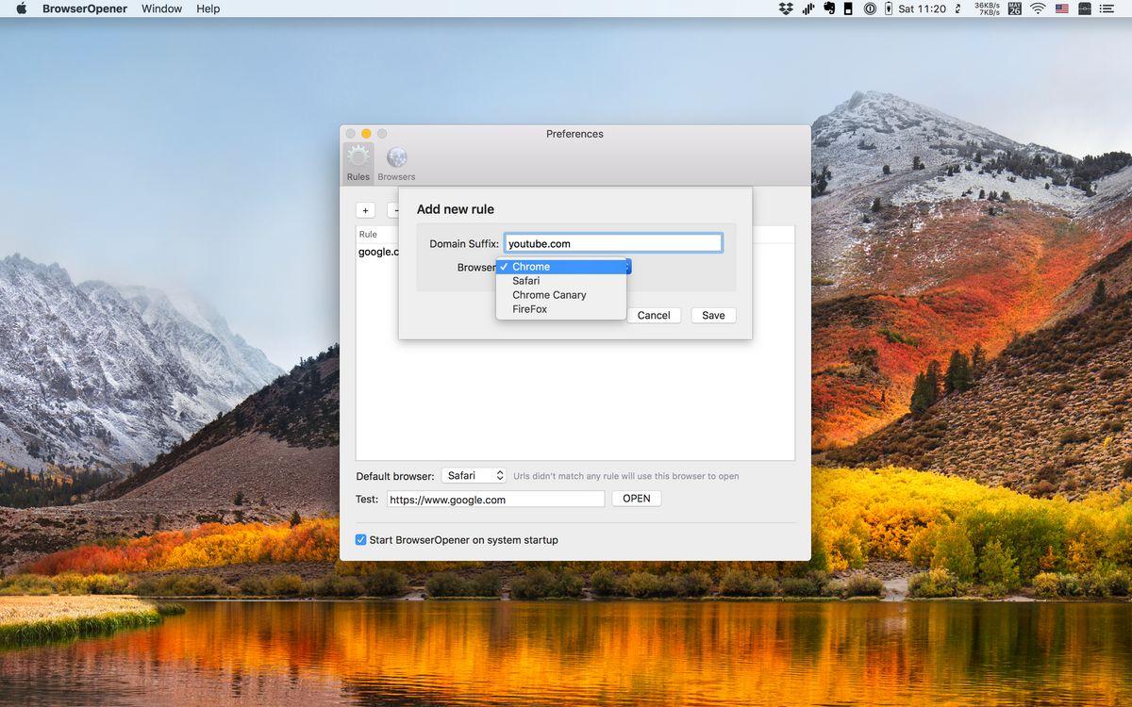Viewport: 1132px width, 707px height.
Task: Open Dropbox icon in menu bar
Action: [x=786, y=8]
